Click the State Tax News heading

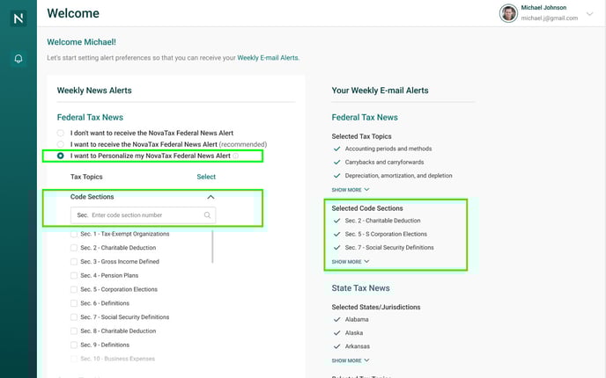tap(360, 288)
